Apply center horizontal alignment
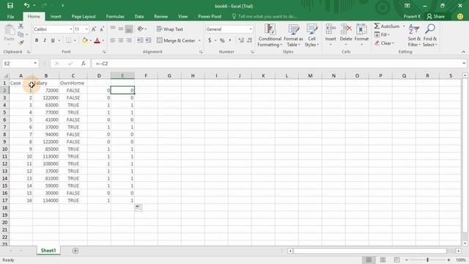469x264 pixels. 121,40
